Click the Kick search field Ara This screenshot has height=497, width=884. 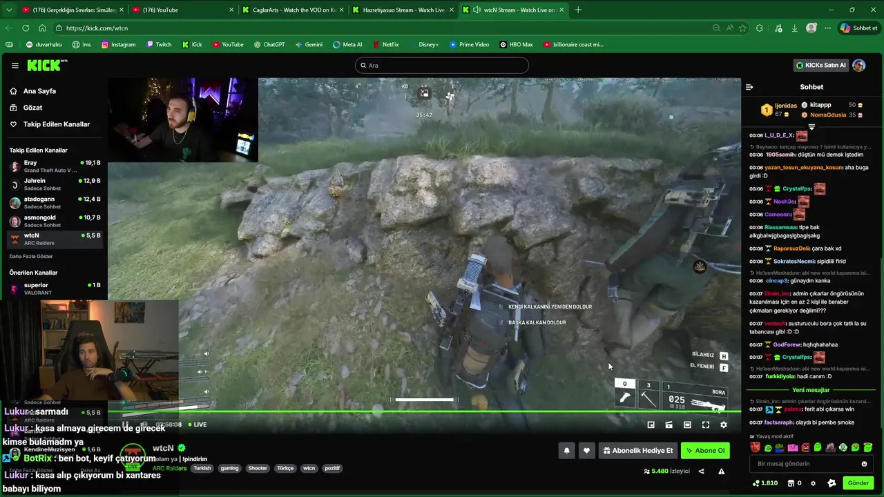442,66
